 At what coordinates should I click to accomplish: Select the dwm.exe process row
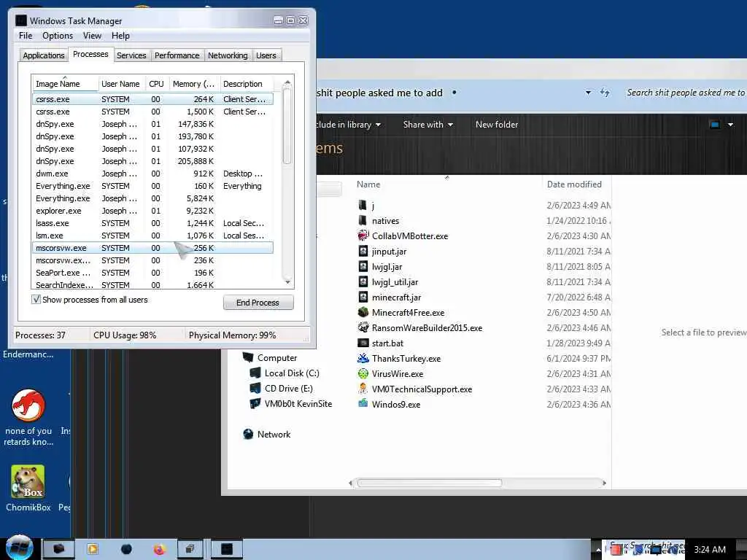(152, 174)
